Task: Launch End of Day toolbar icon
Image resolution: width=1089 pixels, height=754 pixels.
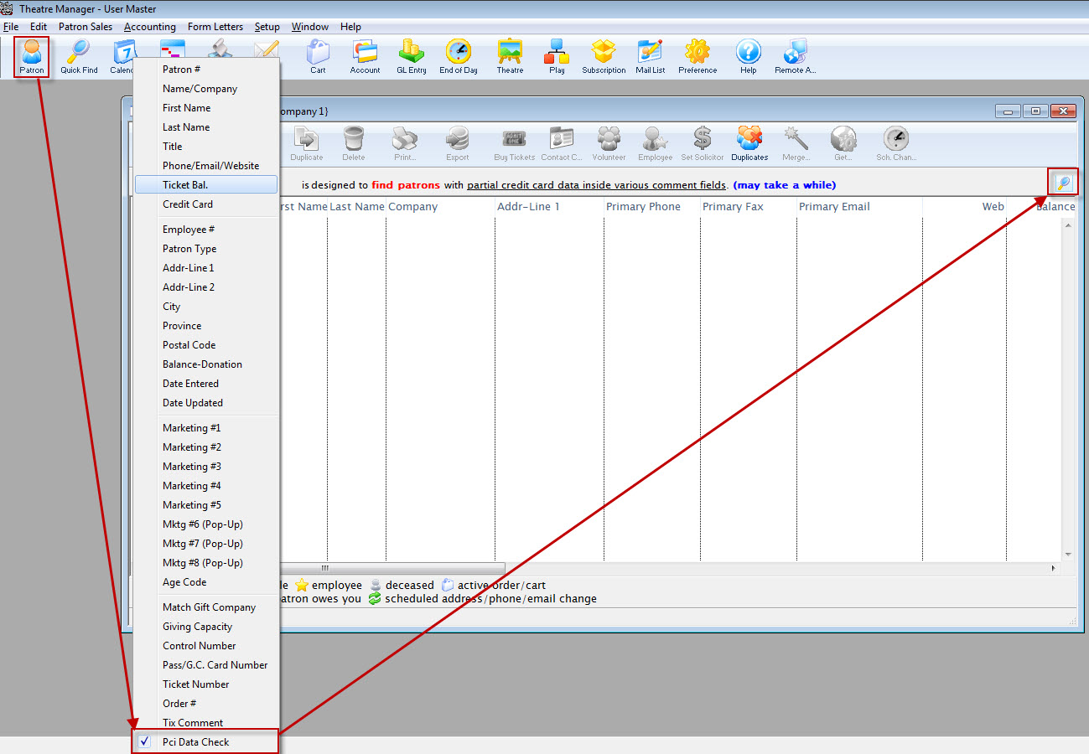Action: pos(459,57)
